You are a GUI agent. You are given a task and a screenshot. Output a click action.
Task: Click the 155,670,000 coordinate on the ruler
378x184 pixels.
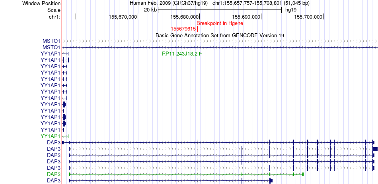pos(123,17)
